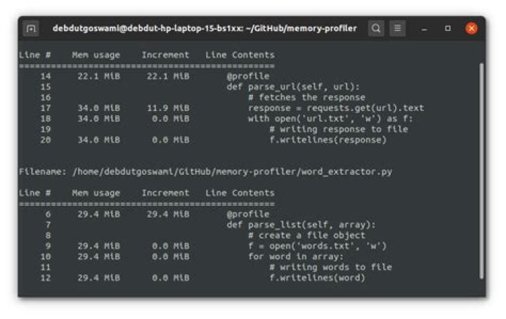Click the window title showing memory-profiler path
Viewport: 506px width, 319px height.
[205, 29]
